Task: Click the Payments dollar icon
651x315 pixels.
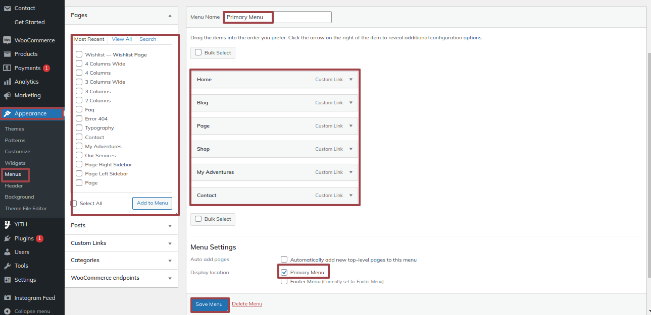Action: click(x=7, y=68)
